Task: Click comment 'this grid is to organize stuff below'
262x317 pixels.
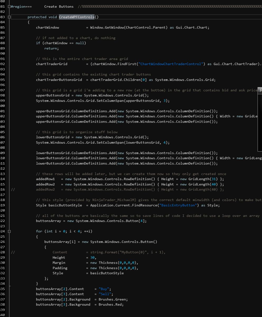Action: 77,132
